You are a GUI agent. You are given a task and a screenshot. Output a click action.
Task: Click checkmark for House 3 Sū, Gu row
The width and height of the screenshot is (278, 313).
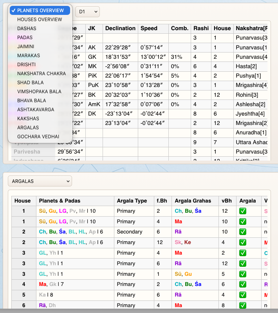point(243,274)
